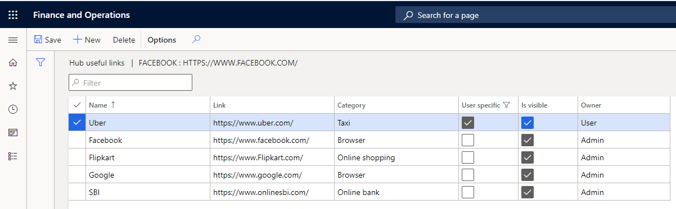Toggle User specific checkbox for Uber
Image resolution: width=676 pixels, height=209 pixels.
click(x=468, y=123)
